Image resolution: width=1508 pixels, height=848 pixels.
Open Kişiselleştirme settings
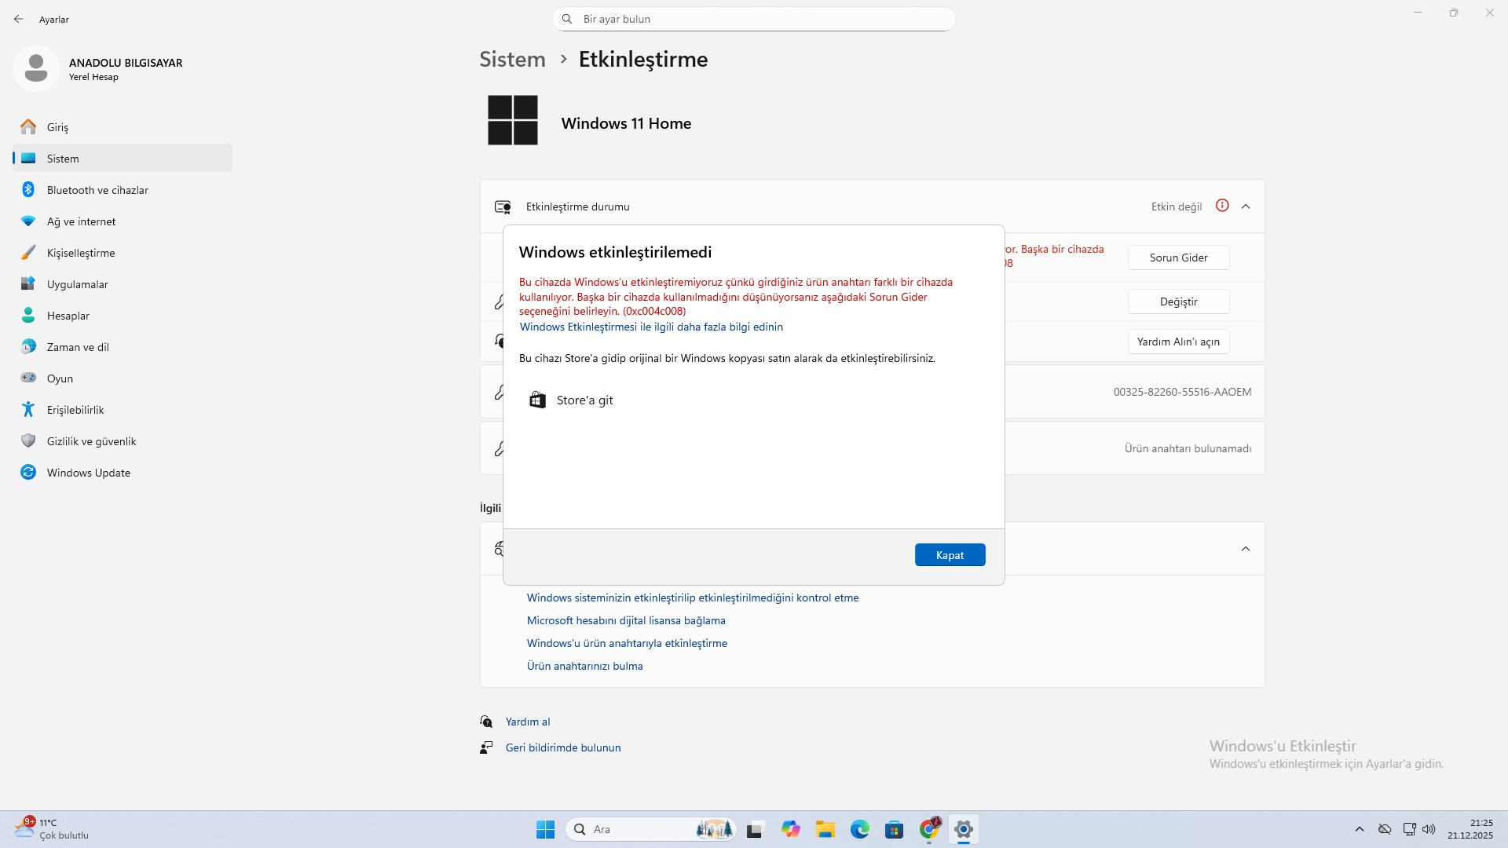(x=123, y=253)
